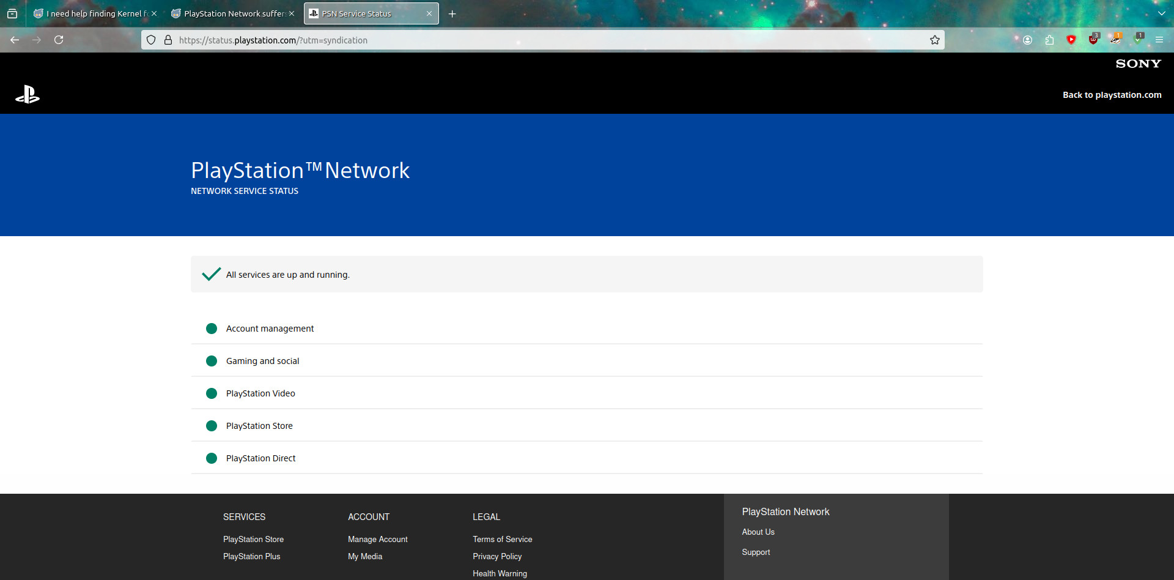Image resolution: width=1174 pixels, height=580 pixels.
Task: Click the PlayStation™Network heading
Action: click(x=300, y=170)
